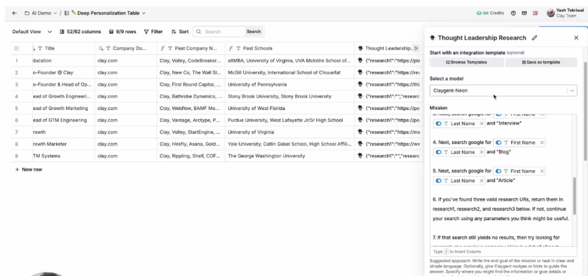Click Browse Templates button

tap(467, 62)
